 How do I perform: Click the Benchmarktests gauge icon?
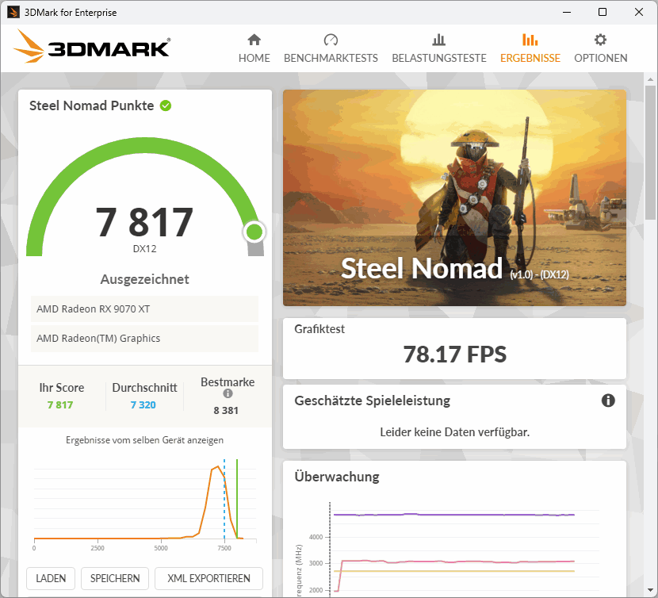(x=331, y=40)
